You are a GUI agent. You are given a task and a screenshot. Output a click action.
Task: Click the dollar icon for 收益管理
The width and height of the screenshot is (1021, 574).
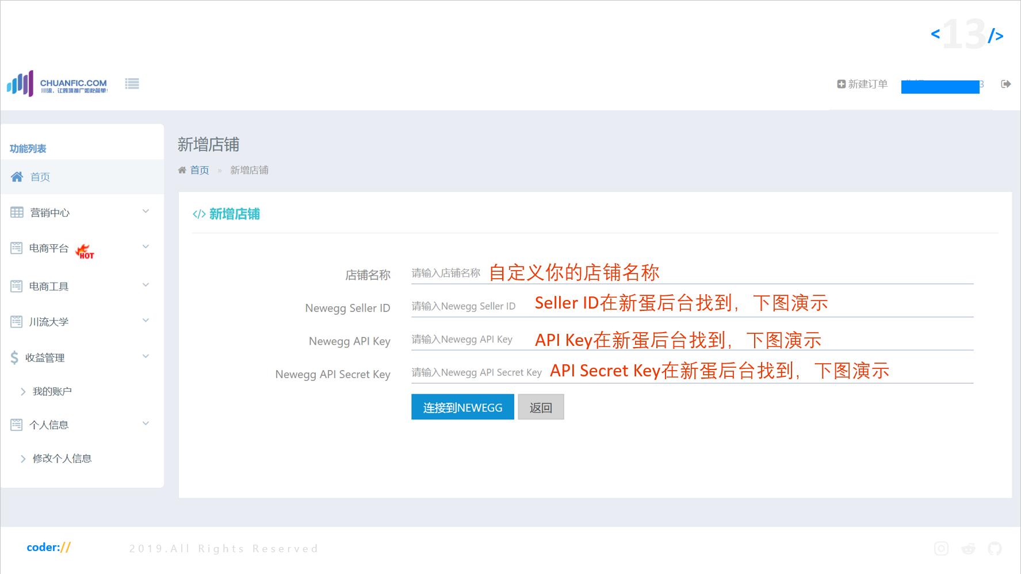pos(14,357)
